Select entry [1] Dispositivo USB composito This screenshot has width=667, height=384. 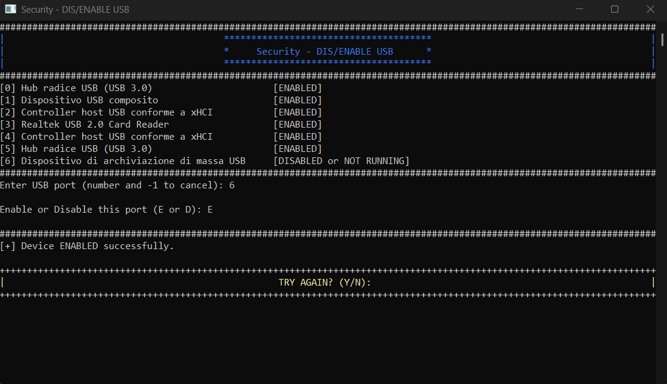[x=79, y=100]
